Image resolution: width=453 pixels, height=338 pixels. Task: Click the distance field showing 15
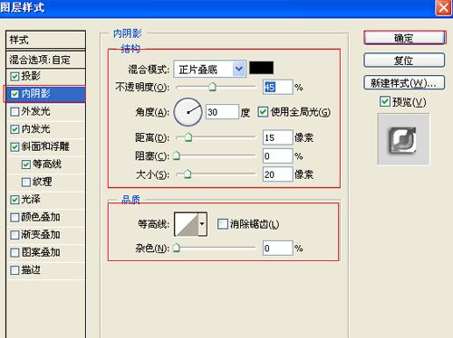coord(278,137)
